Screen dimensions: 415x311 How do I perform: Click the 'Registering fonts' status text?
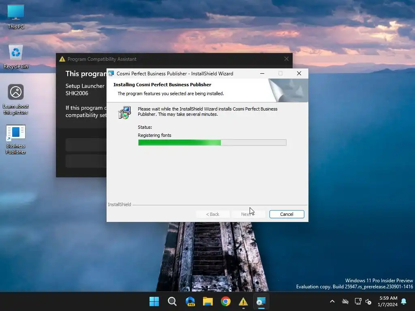154,135
